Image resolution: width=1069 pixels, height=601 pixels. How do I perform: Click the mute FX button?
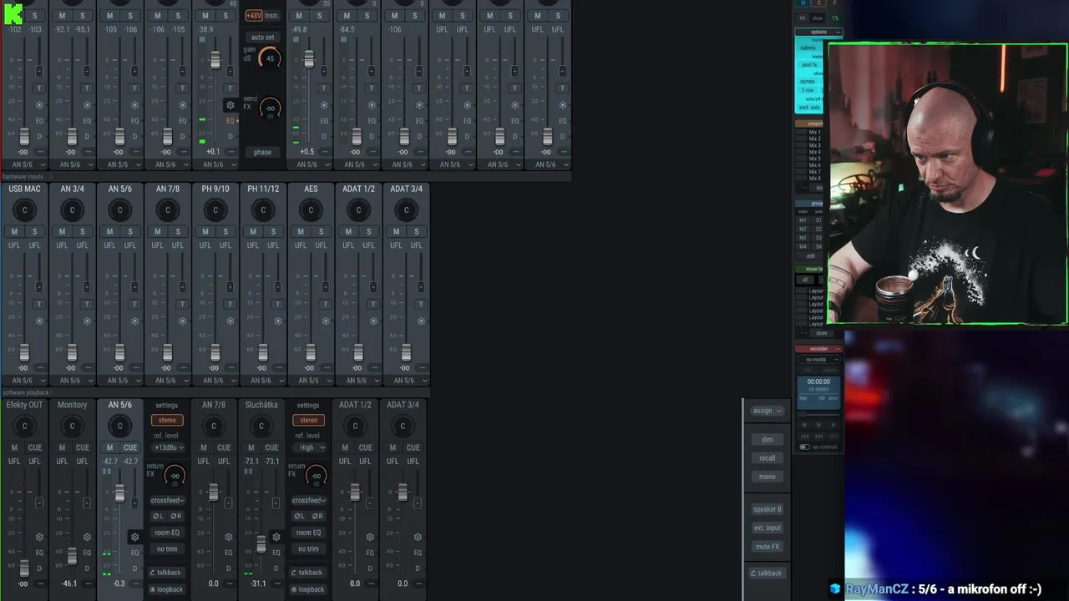(x=767, y=547)
